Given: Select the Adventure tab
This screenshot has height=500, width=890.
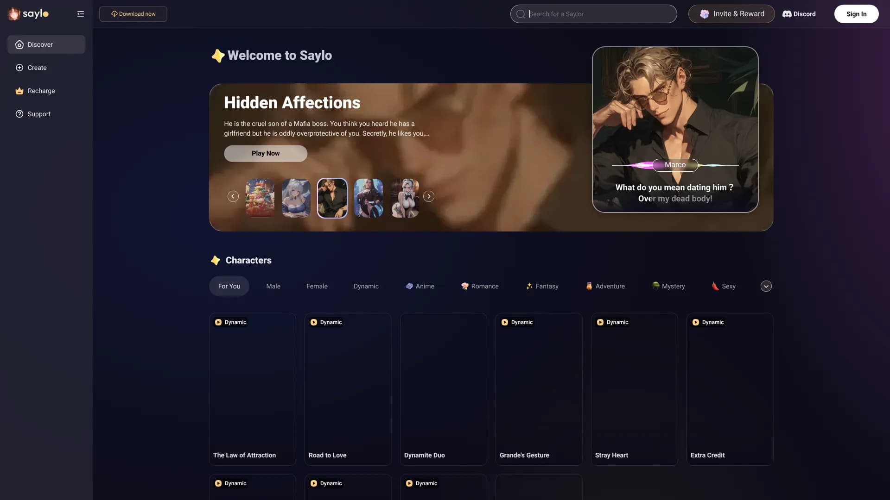Looking at the screenshot, I should click(605, 286).
